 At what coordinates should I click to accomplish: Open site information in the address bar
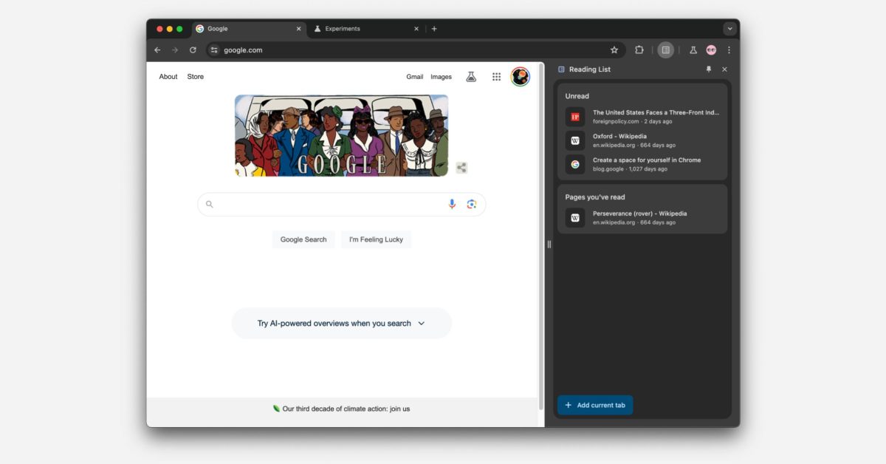pos(213,50)
